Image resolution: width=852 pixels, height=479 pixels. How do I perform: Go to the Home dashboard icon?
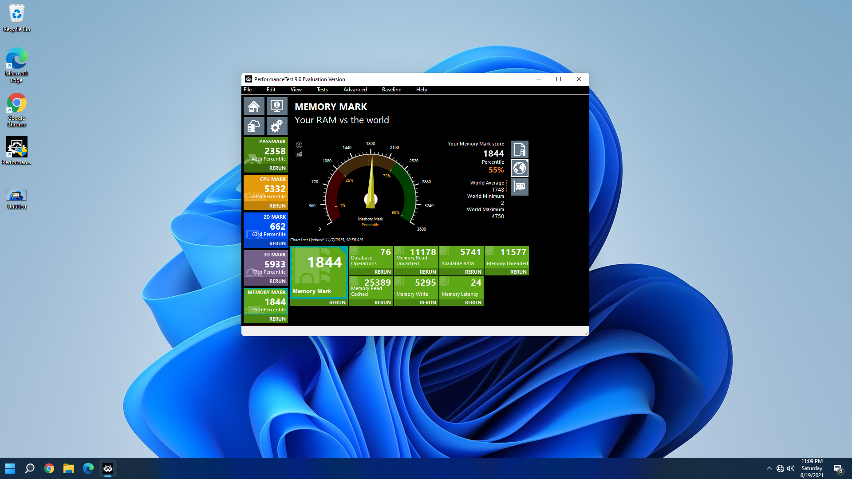click(x=254, y=106)
